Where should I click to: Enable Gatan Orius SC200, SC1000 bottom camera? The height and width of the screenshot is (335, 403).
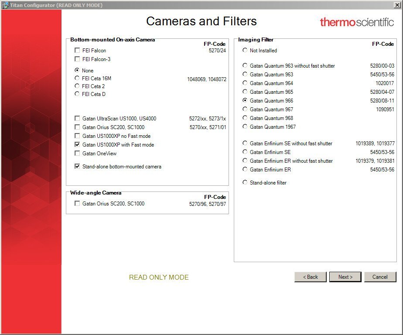click(77, 127)
